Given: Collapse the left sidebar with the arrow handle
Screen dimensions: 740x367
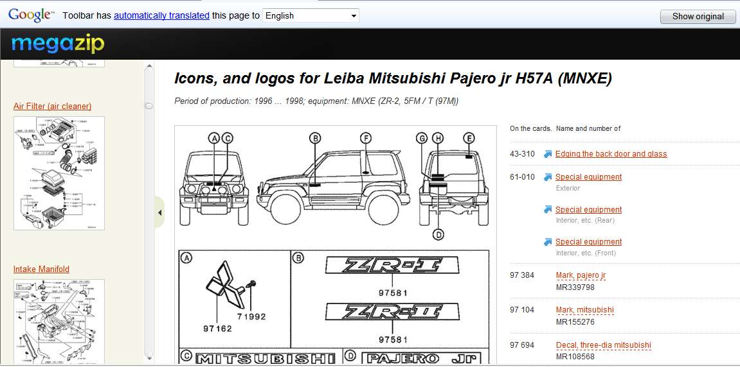Looking at the screenshot, I should [x=159, y=212].
